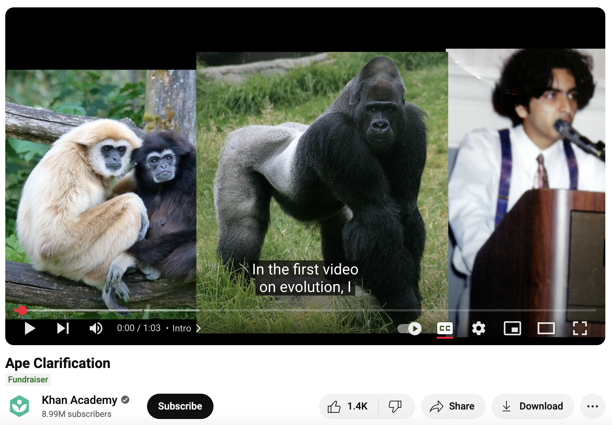Enter theater mode
612x425 pixels.
[x=546, y=328]
